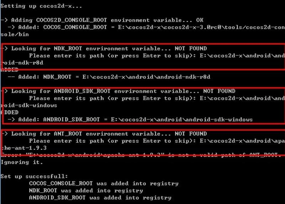Click the "Looking for NDK_ROOT" line
Screen dimensions: 285x204
pos(104,49)
